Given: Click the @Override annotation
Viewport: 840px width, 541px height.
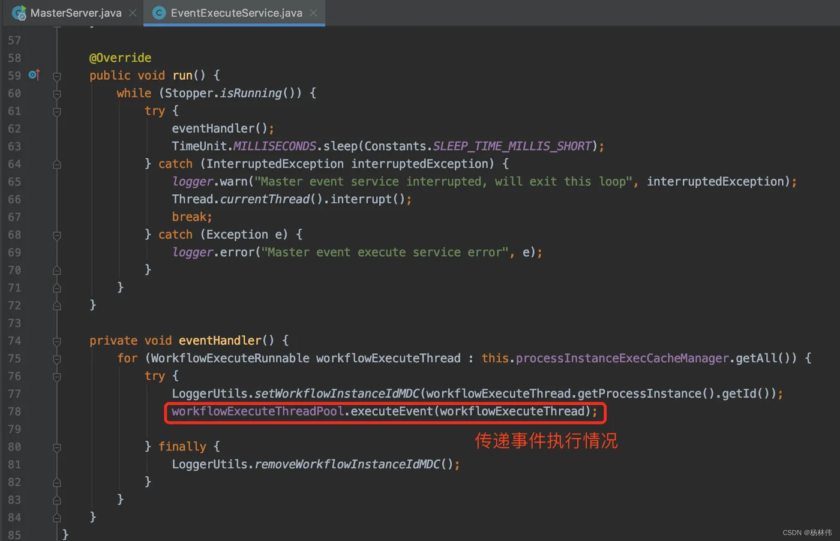Looking at the screenshot, I should point(120,58).
